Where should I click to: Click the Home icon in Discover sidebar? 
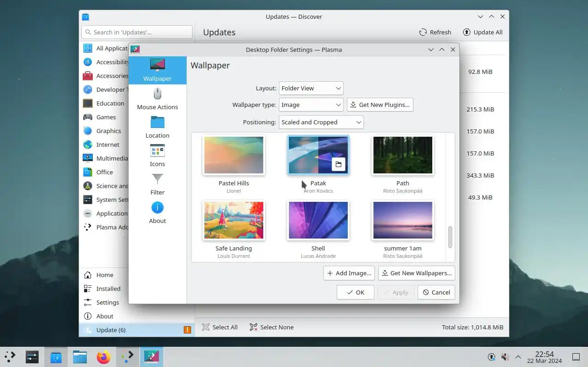[x=88, y=275]
